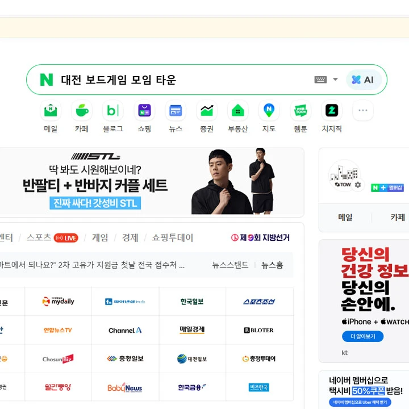Screen dimensions: 409x409
Task: Show more services with the ellipsis icon
Action: (363, 110)
